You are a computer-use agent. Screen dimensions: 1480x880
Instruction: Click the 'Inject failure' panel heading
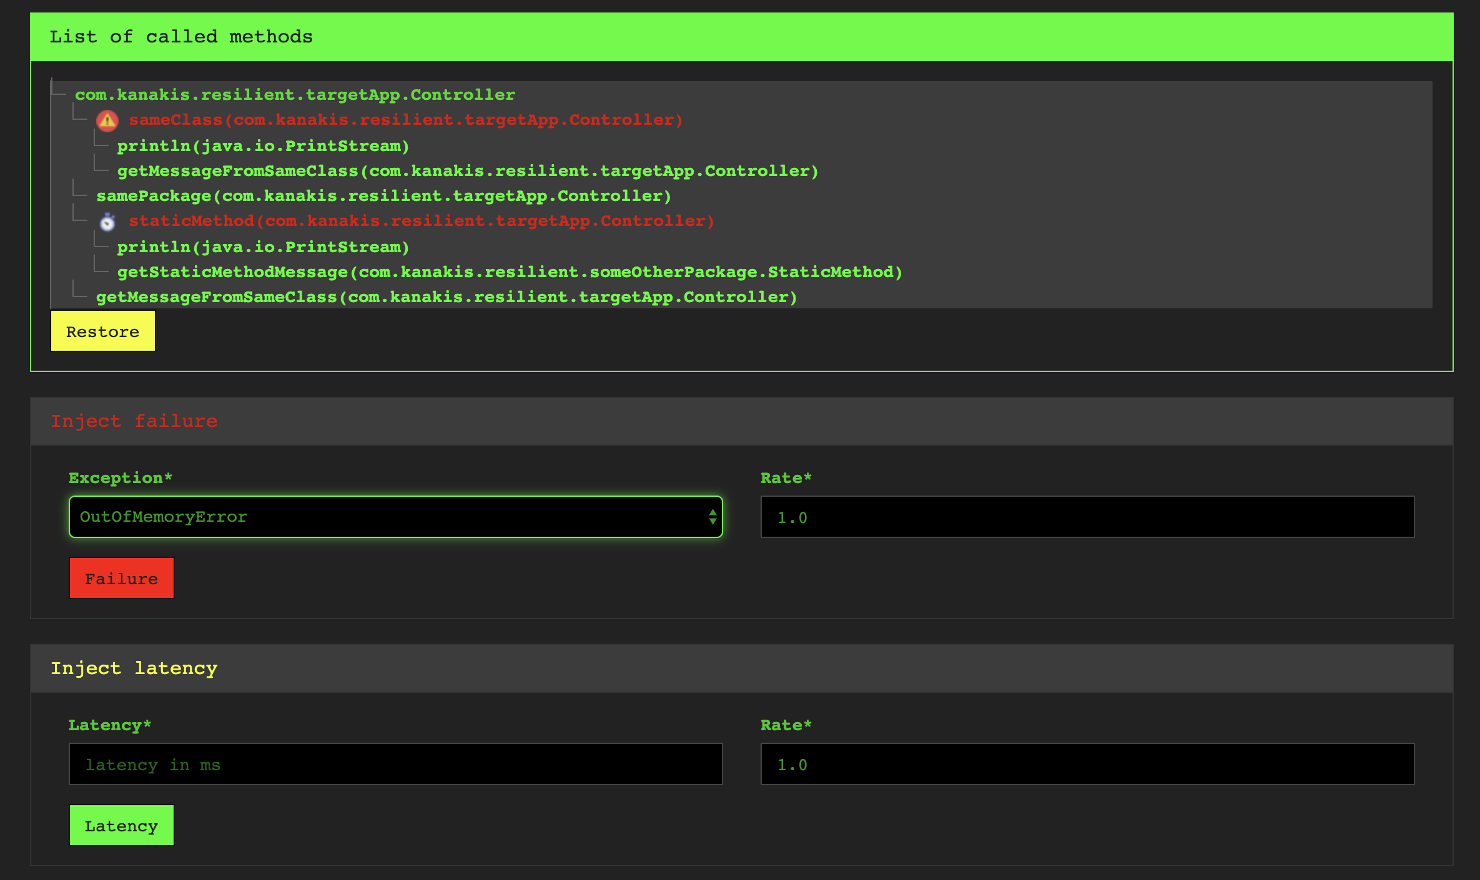pos(134,421)
